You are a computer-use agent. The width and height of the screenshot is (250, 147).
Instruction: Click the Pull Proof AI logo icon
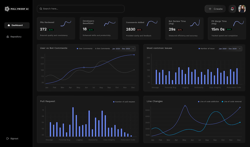point(7,9)
